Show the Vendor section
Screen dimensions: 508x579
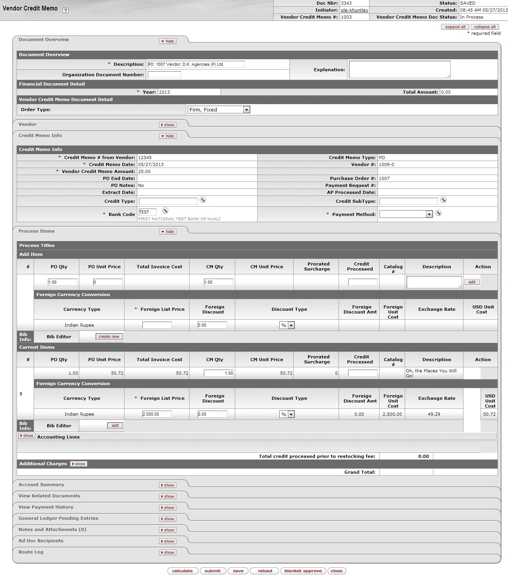168,125
